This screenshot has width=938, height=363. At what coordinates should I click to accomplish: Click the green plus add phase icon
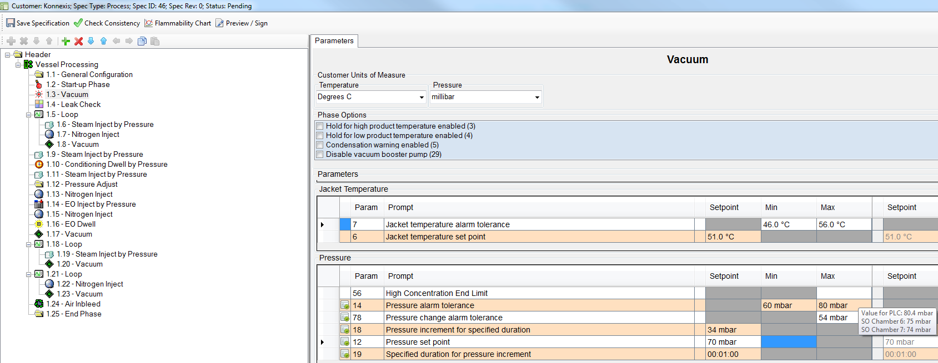[66, 41]
